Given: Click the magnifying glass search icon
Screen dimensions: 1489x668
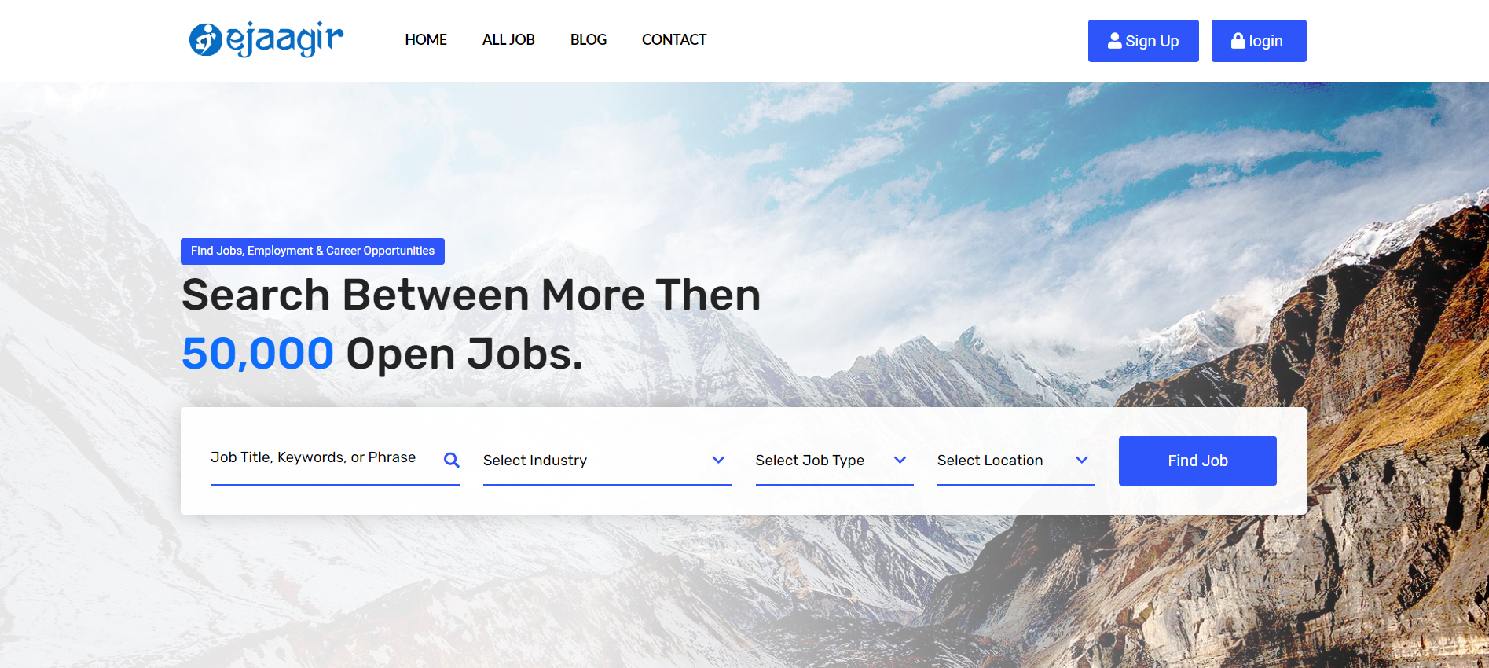Looking at the screenshot, I should (x=451, y=460).
